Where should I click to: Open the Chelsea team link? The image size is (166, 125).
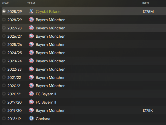click(43, 119)
